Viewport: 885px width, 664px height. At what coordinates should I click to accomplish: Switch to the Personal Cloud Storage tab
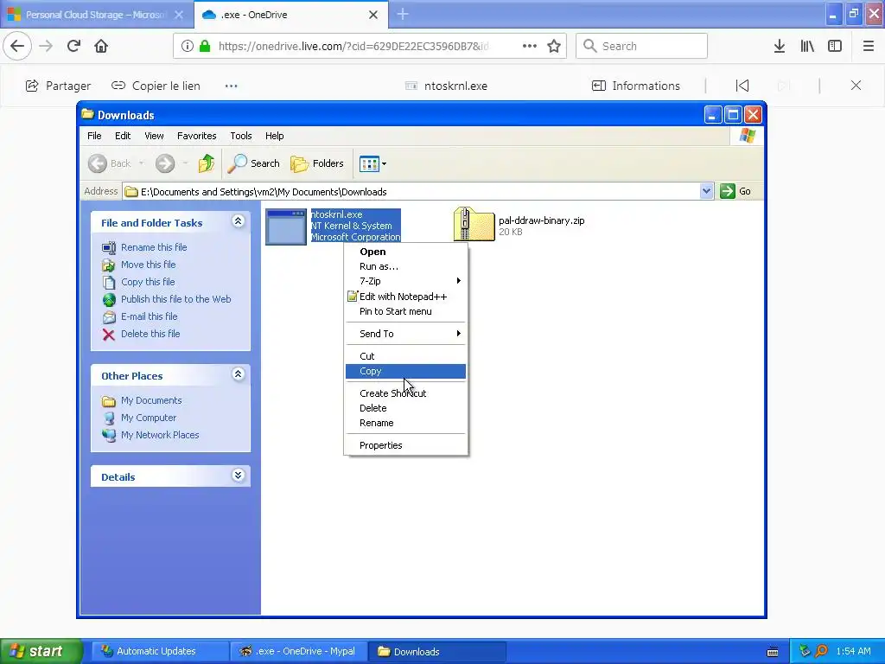click(x=96, y=15)
